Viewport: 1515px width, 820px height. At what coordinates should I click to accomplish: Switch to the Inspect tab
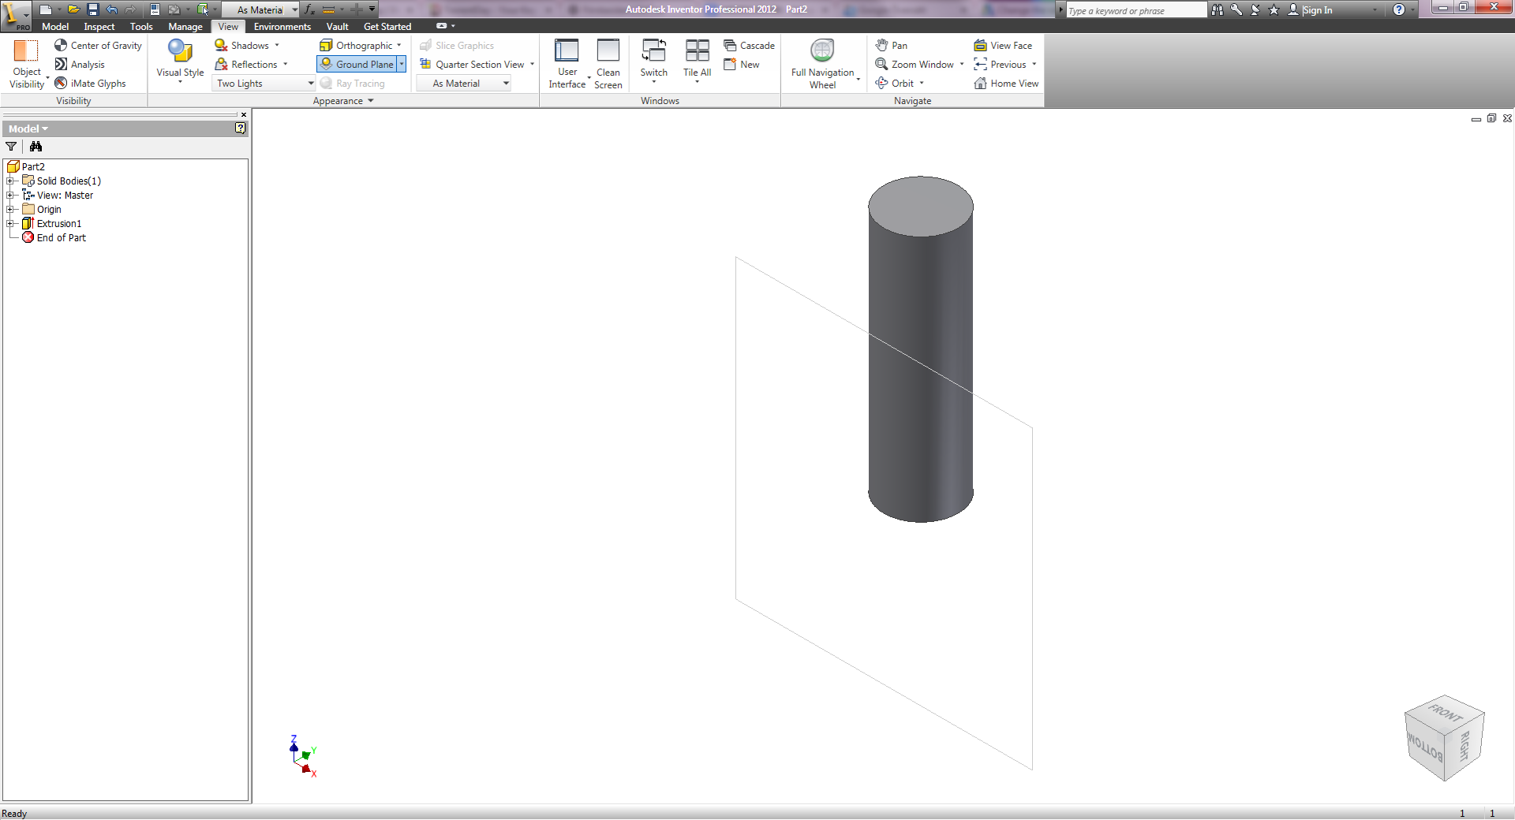click(99, 27)
